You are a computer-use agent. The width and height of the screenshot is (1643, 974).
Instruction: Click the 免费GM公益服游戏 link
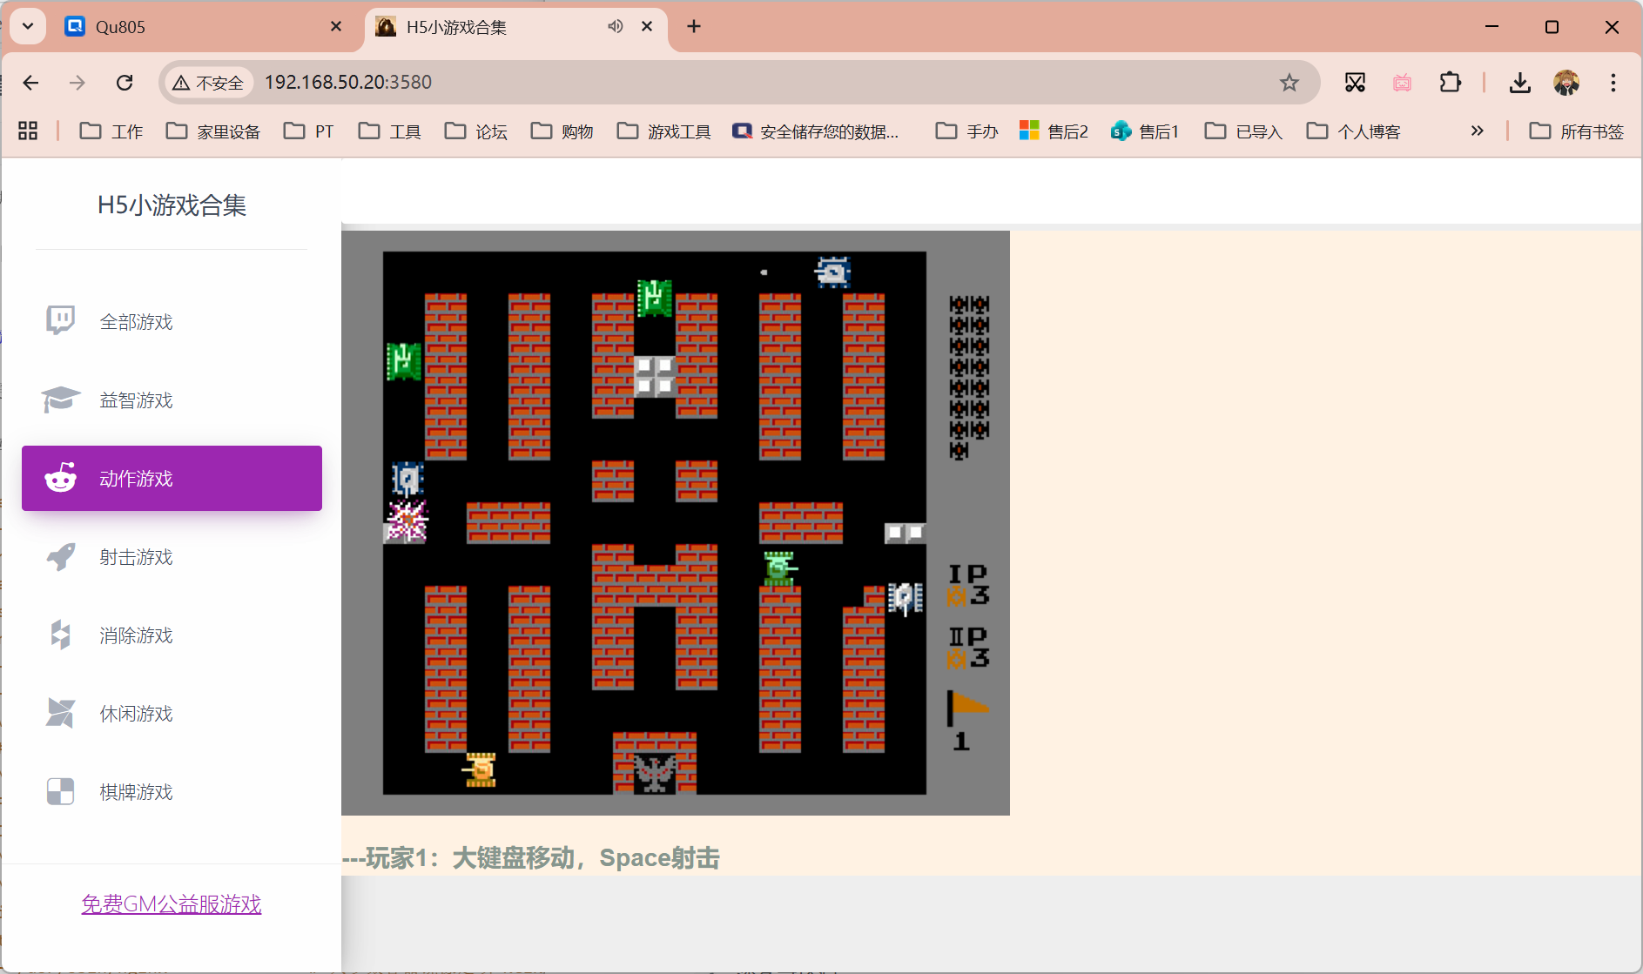[171, 903]
